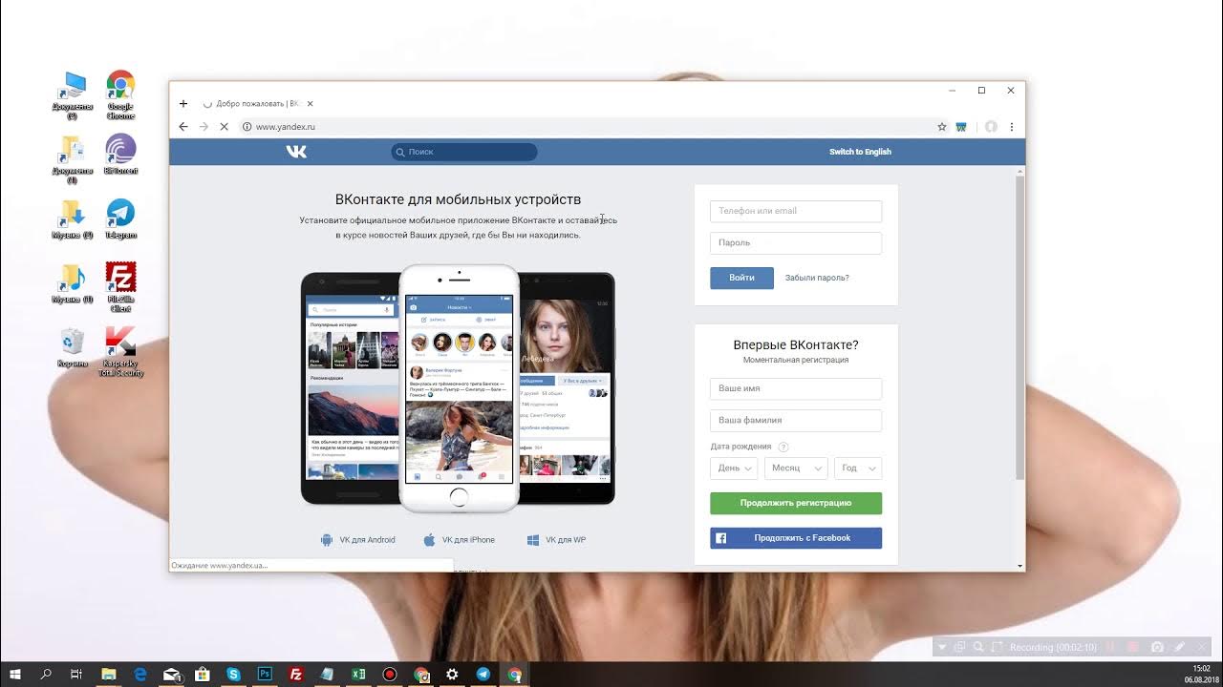This screenshot has width=1223, height=687.
Task: Open the VK для Android link
Action: coord(367,540)
